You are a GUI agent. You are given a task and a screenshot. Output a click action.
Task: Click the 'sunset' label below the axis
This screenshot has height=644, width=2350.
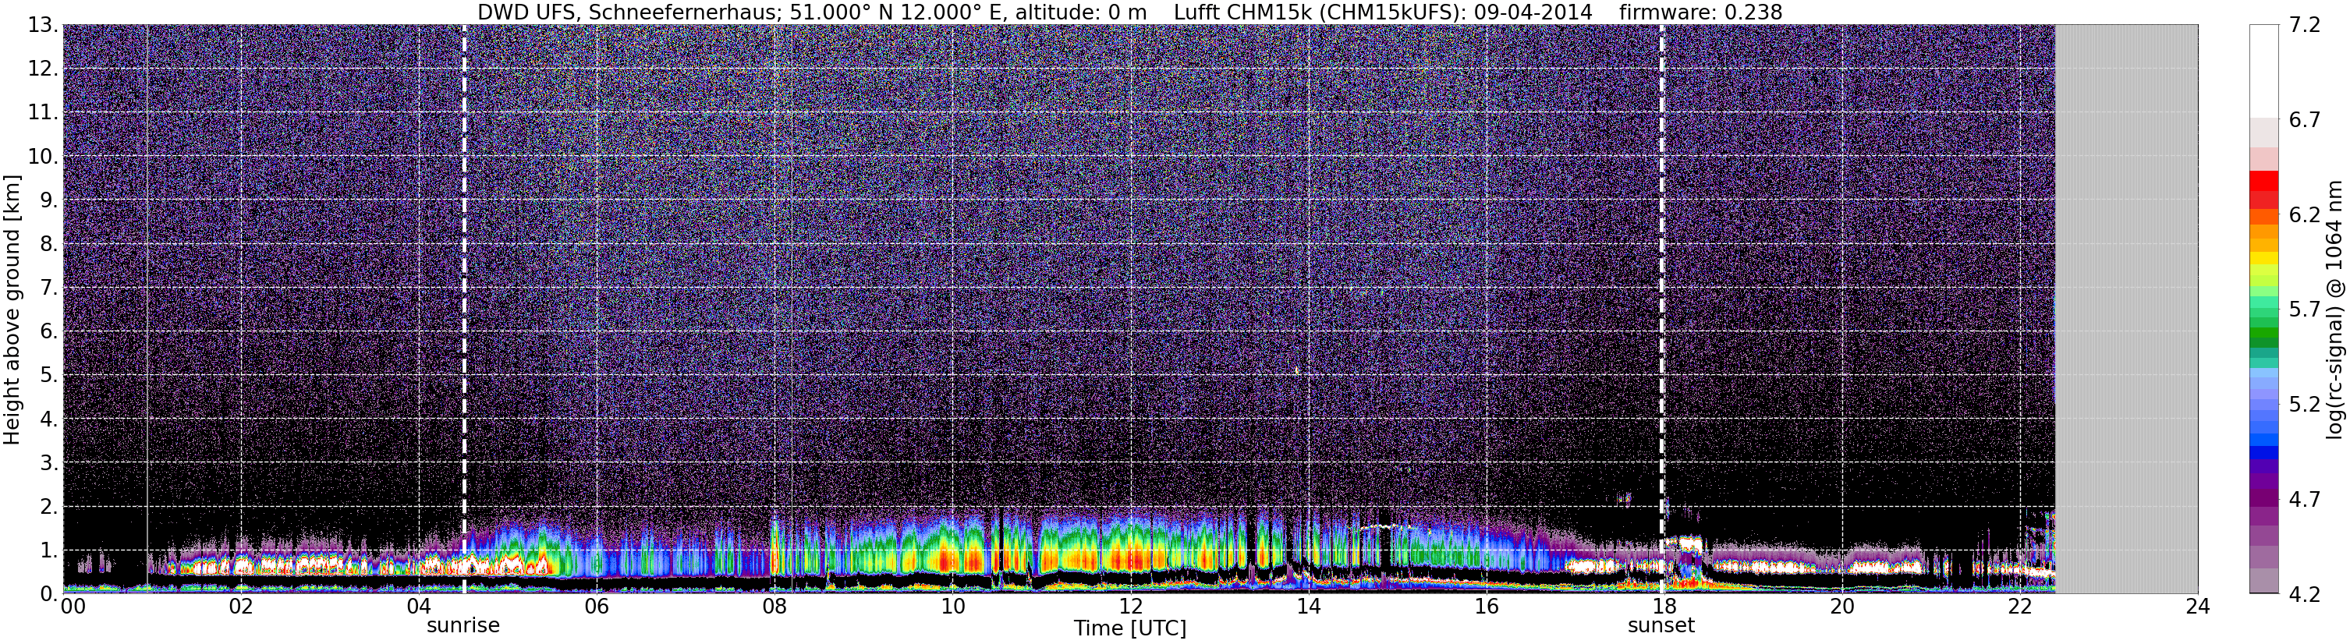[x=1661, y=626]
